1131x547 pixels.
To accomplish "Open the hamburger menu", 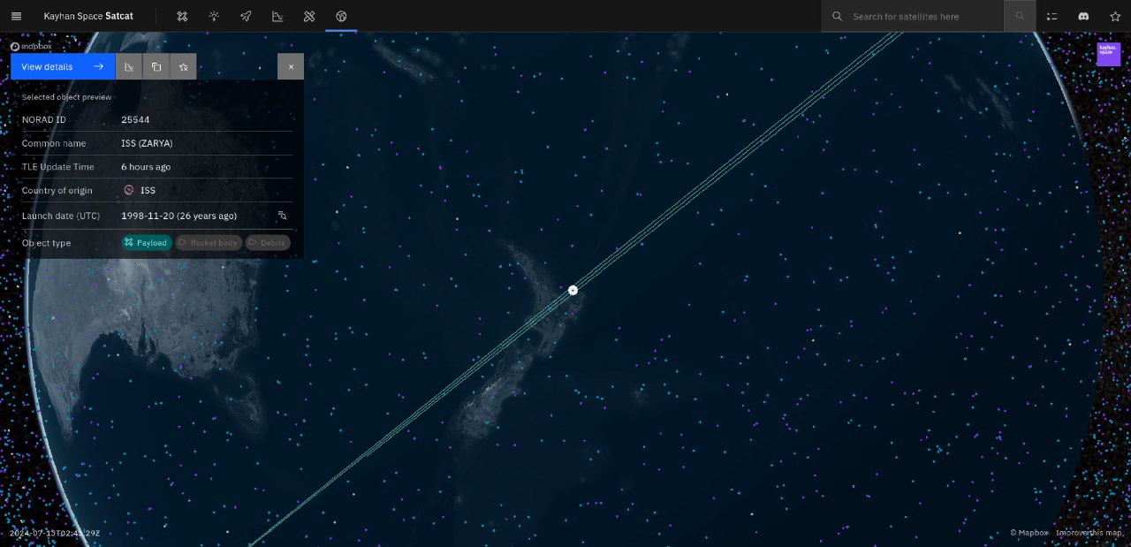I will tap(16, 16).
